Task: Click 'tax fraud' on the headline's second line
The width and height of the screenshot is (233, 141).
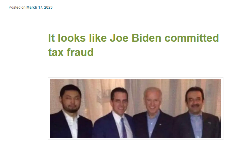Action: [x=71, y=52]
